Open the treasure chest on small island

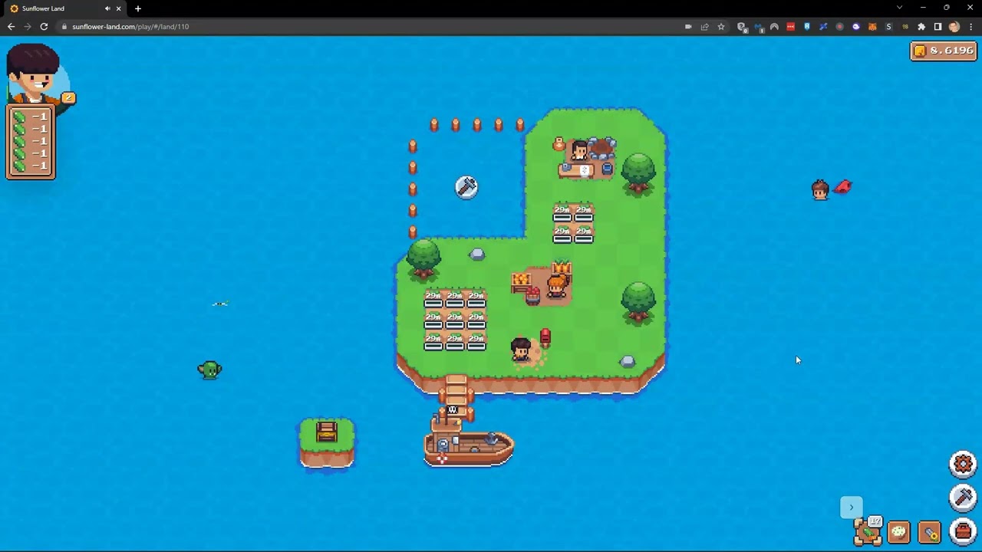pyautogui.click(x=327, y=432)
